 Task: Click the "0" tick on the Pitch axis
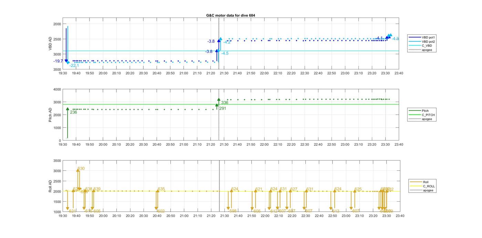pos(60,141)
